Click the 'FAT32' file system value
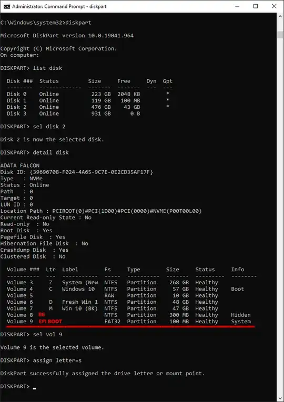 (x=113, y=322)
